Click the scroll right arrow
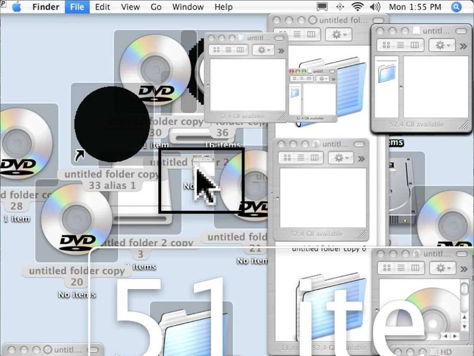474x356 pixels. [455, 336]
